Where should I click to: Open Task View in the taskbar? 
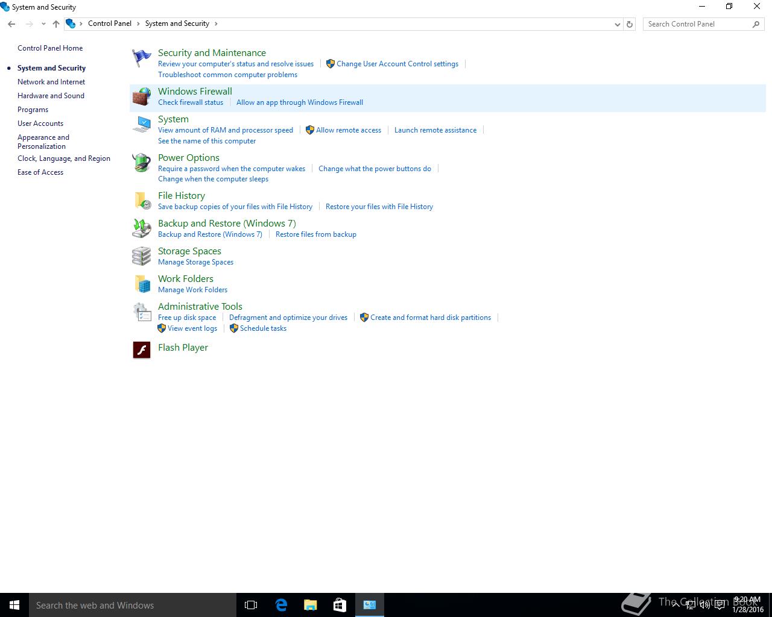pyautogui.click(x=251, y=605)
